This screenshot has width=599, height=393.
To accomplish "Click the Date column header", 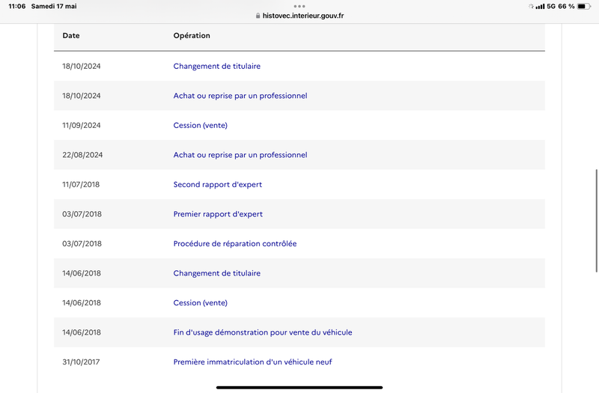I will (x=71, y=35).
